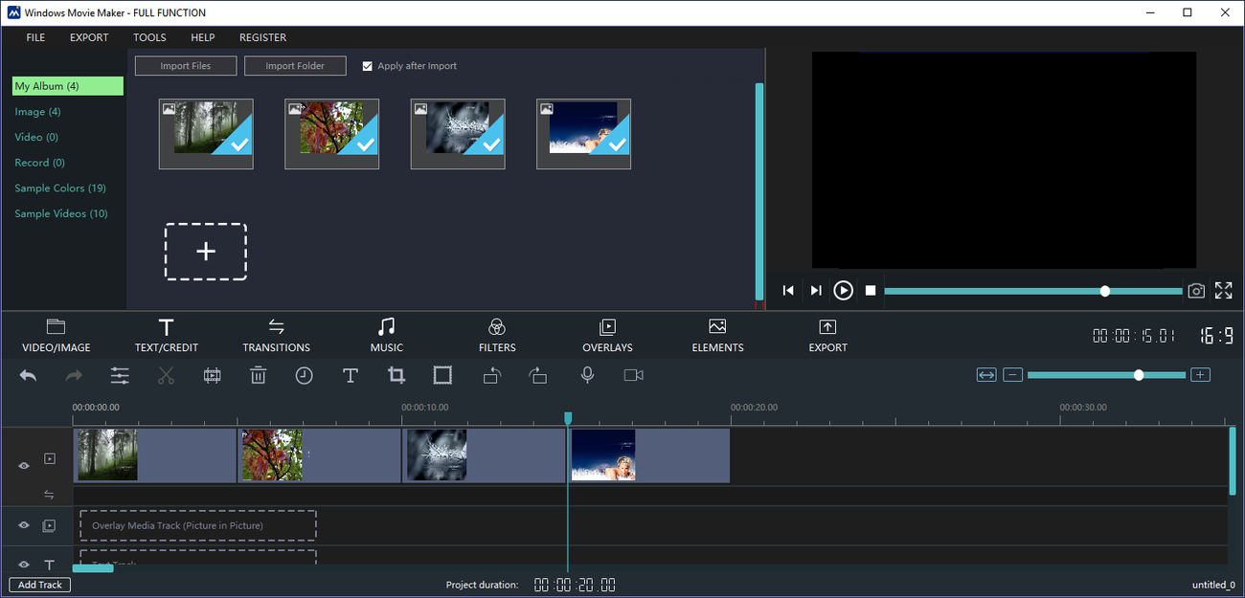Viewport: 1245px width, 598px height.
Task: Click the rotate clockwise icon
Action: 537,376
